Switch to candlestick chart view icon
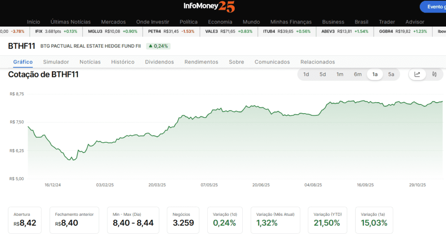 coord(434,74)
